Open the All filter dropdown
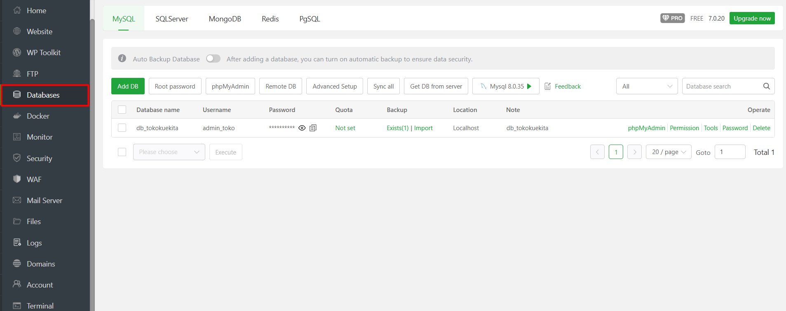This screenshot has width=786, height=311. click(x=646, y=86)
